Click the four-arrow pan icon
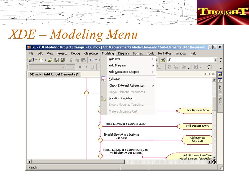This screenshot has width=249, height=187. pyautogui.click(x=214, y=162)
